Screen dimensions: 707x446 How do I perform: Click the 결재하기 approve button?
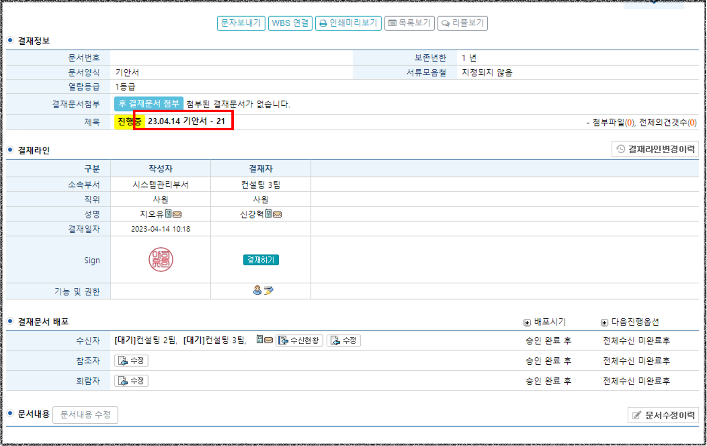click(261, 260)
